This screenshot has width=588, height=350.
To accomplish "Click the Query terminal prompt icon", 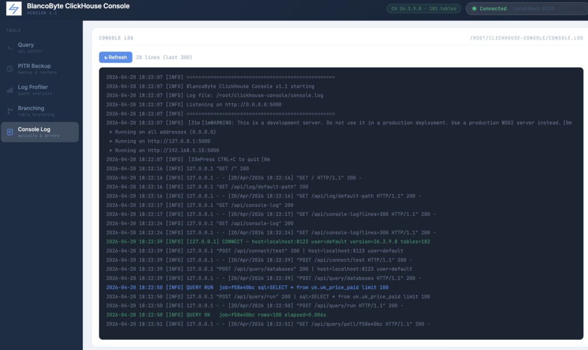I will click(10, 48).
